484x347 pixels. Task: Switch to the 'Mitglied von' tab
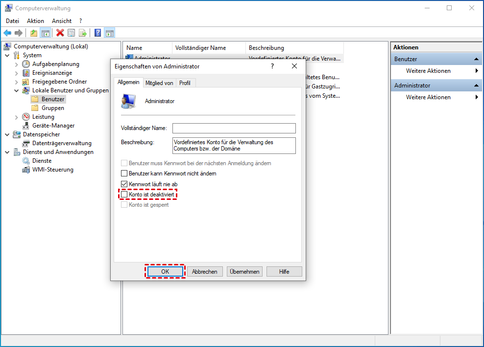159,83
